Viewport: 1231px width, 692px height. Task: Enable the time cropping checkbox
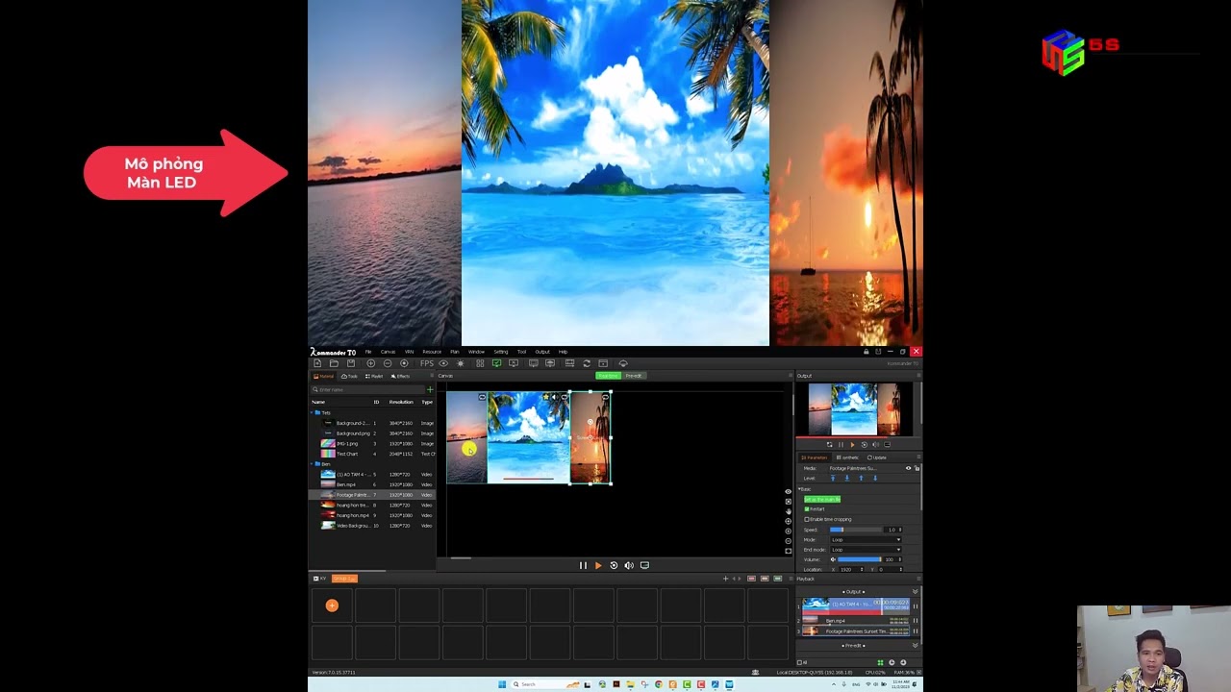(x=807, y=519)
